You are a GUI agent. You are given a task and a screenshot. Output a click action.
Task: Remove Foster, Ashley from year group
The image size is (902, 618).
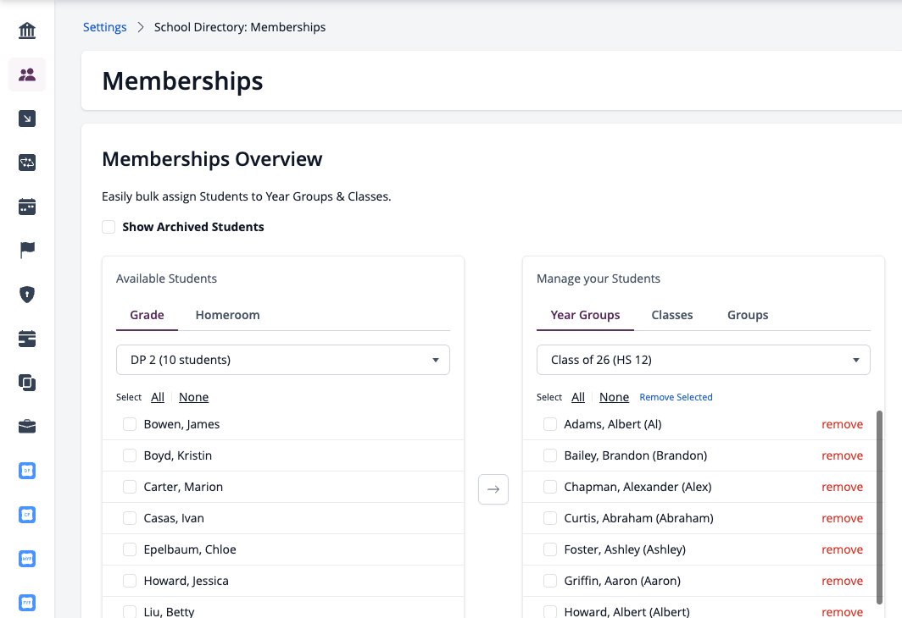[842, 549]
